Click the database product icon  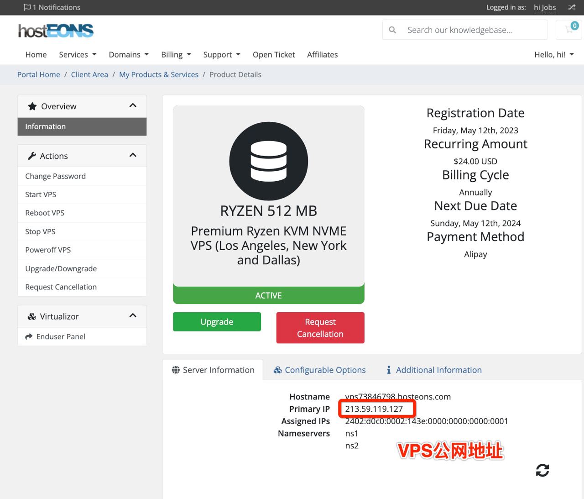coord(269,161)
